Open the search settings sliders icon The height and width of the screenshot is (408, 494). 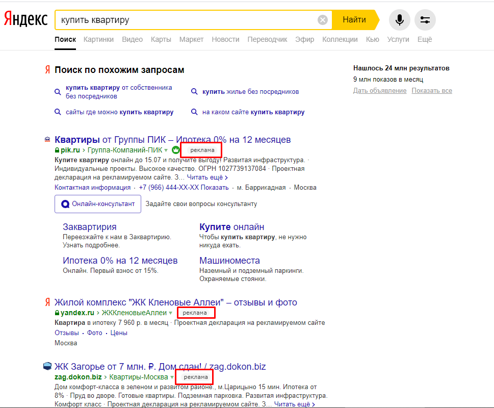(425, 20)
